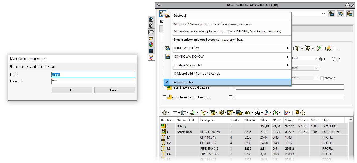Click the camera snapshot toolbar icon
Viewport: 357px width, 163px height.
click(247, 113)
